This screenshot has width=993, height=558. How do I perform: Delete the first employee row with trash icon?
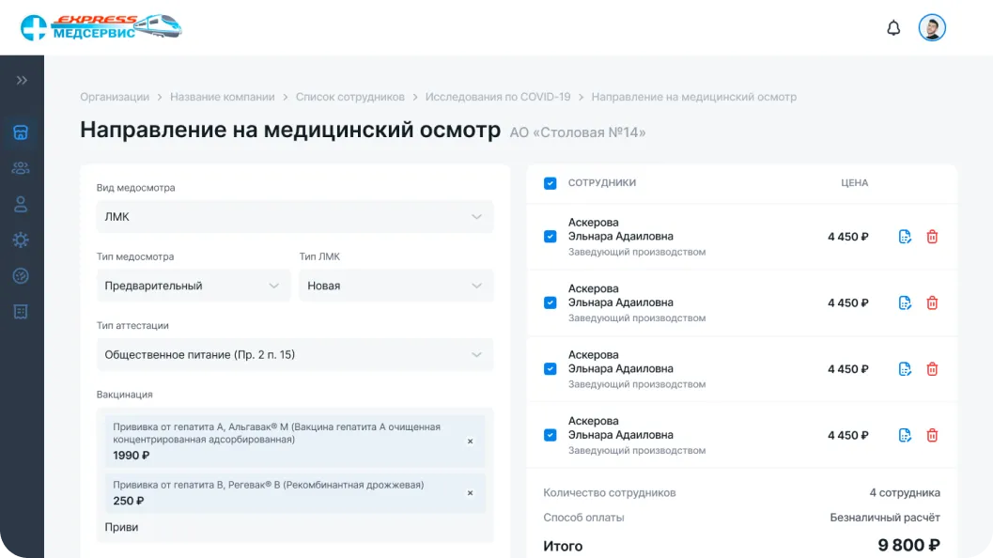tap(932, 237)
